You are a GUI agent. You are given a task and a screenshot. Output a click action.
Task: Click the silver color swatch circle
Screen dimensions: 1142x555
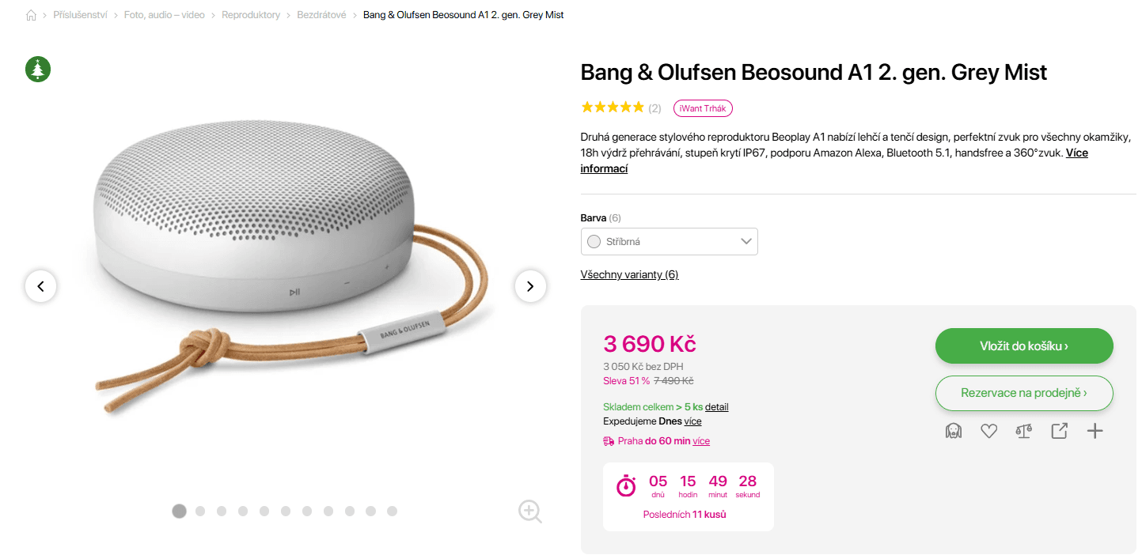[594, 241]
